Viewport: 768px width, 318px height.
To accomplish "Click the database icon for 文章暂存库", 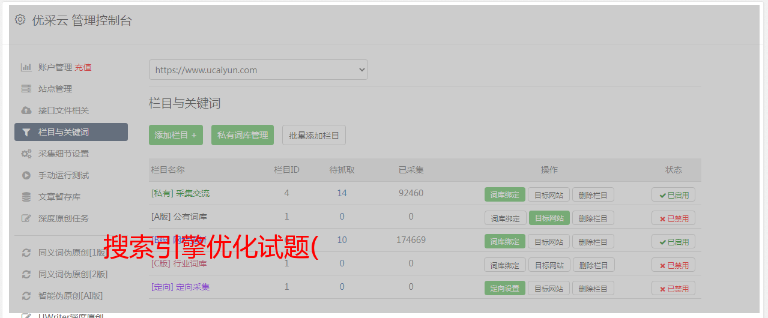I will (26, 197).
